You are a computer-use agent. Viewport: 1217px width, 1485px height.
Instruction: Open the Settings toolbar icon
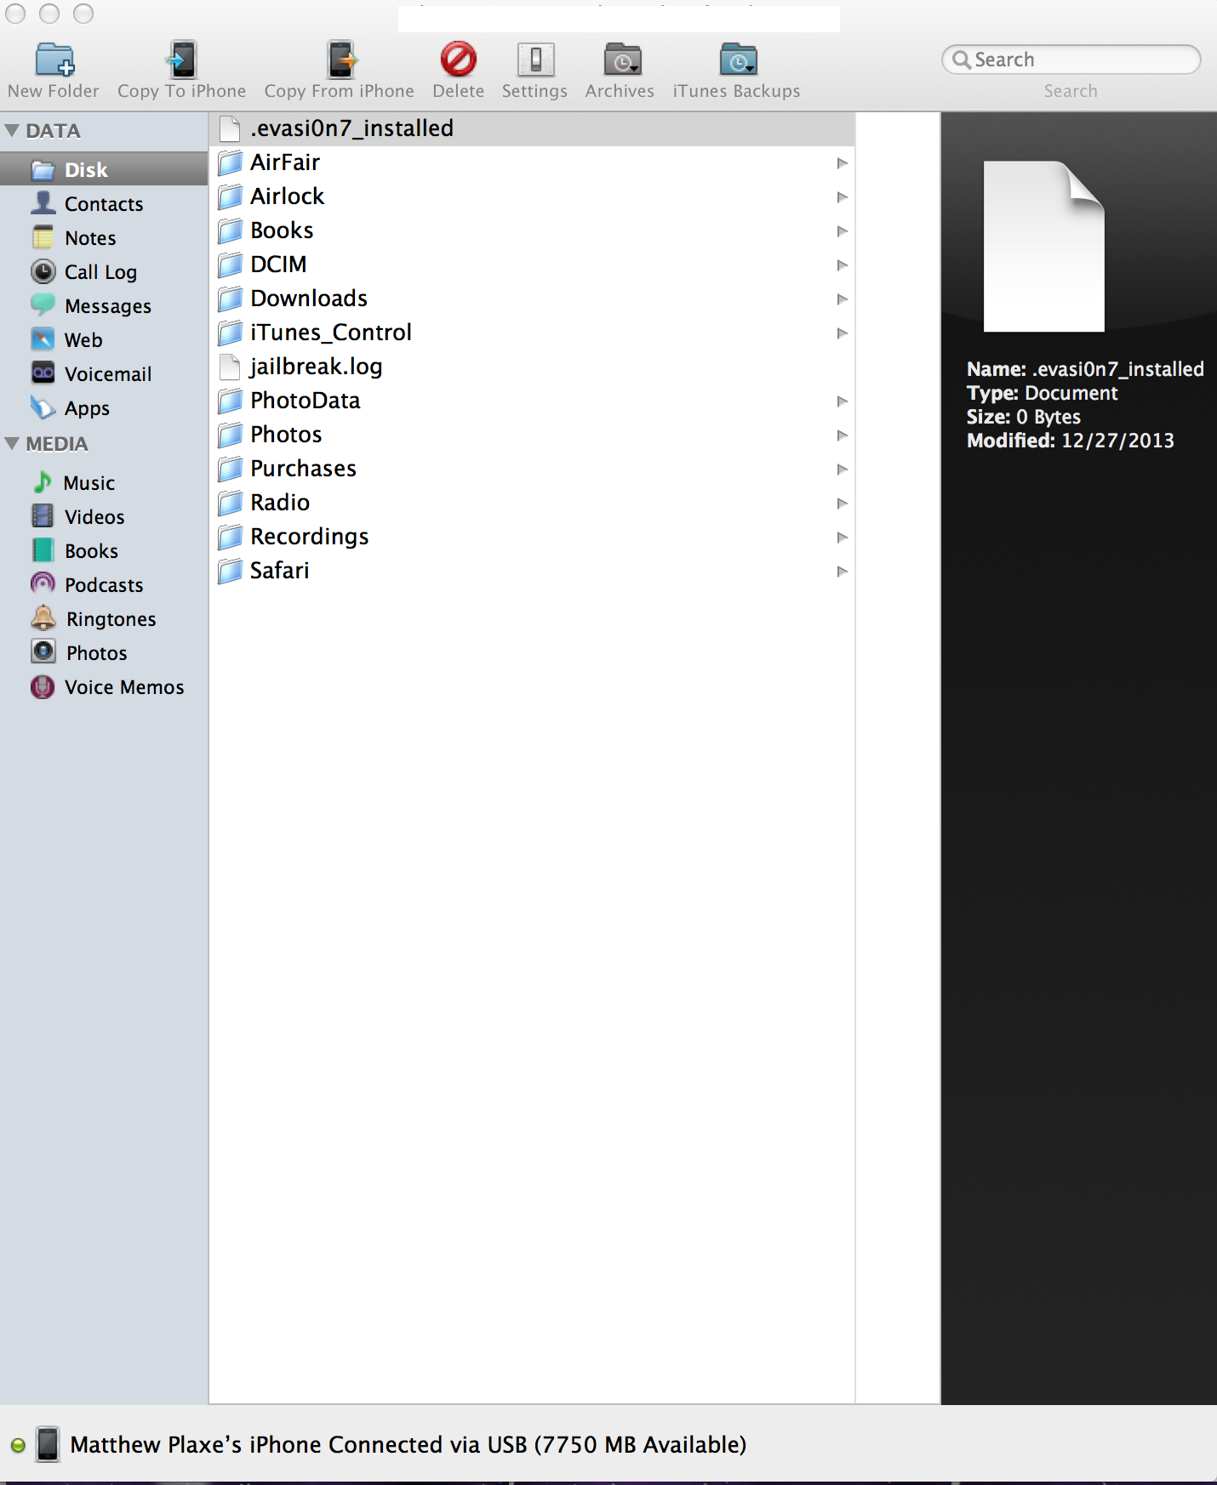(x=535, y=60)
